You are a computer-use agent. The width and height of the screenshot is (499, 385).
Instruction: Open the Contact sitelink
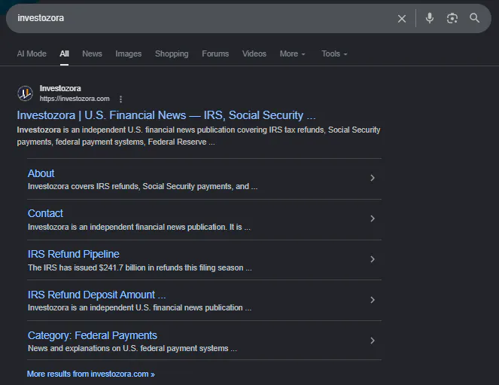pos(45,213)
